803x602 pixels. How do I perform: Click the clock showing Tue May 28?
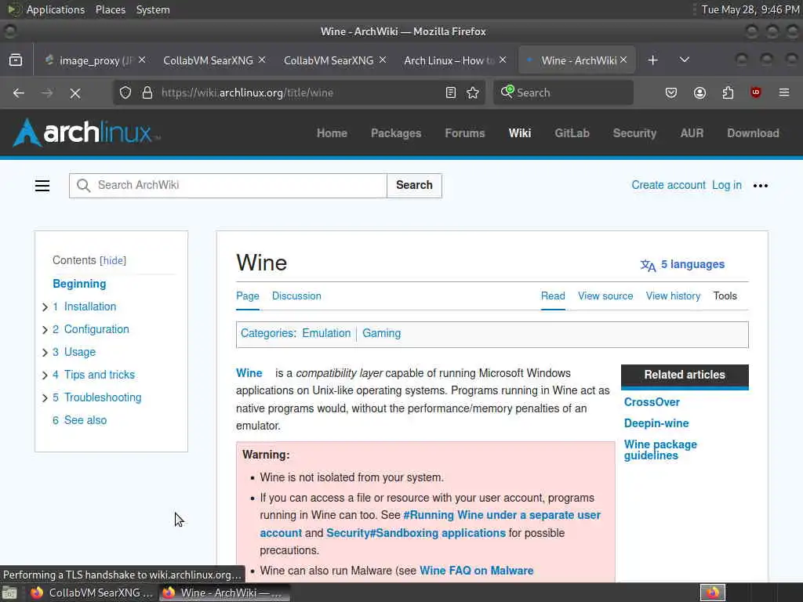(x=750, y=9)
